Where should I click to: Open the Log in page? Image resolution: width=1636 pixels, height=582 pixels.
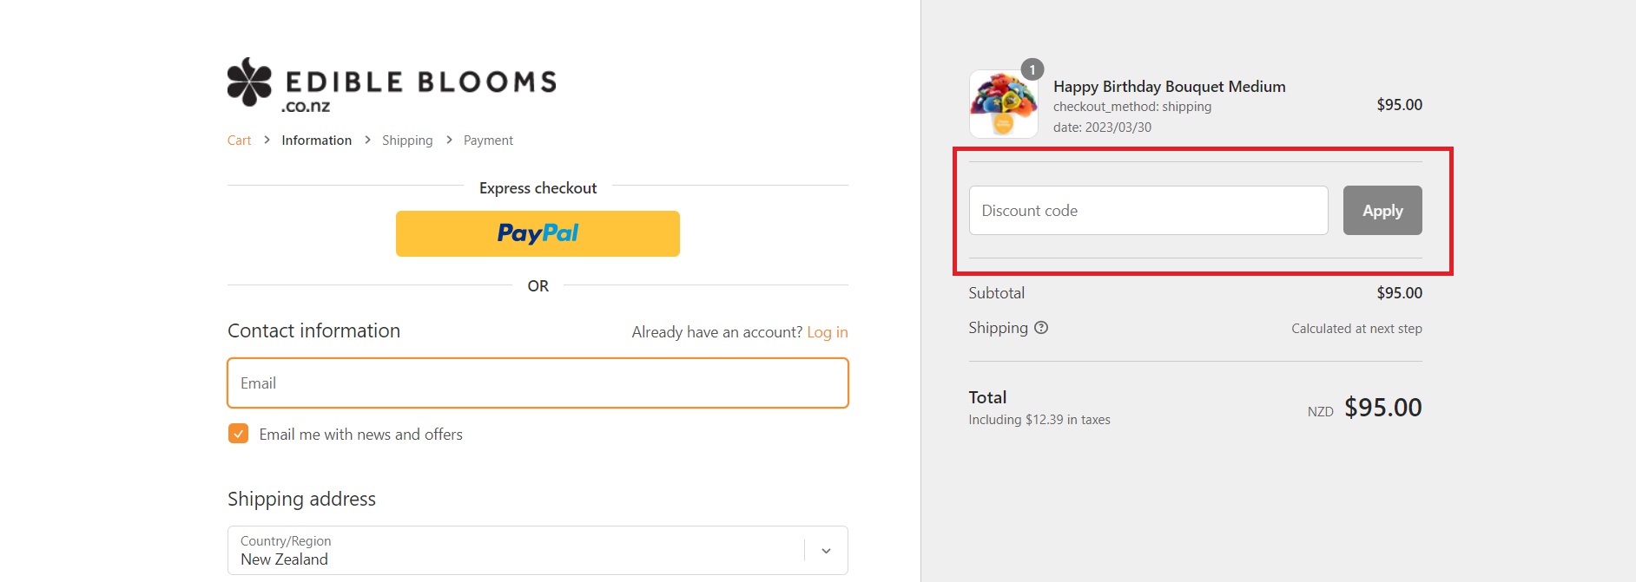point(827,331)
